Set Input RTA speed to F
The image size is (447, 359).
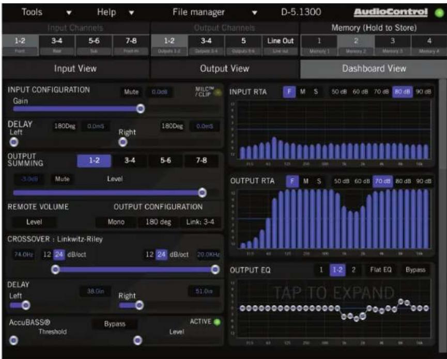click(289, 92)
